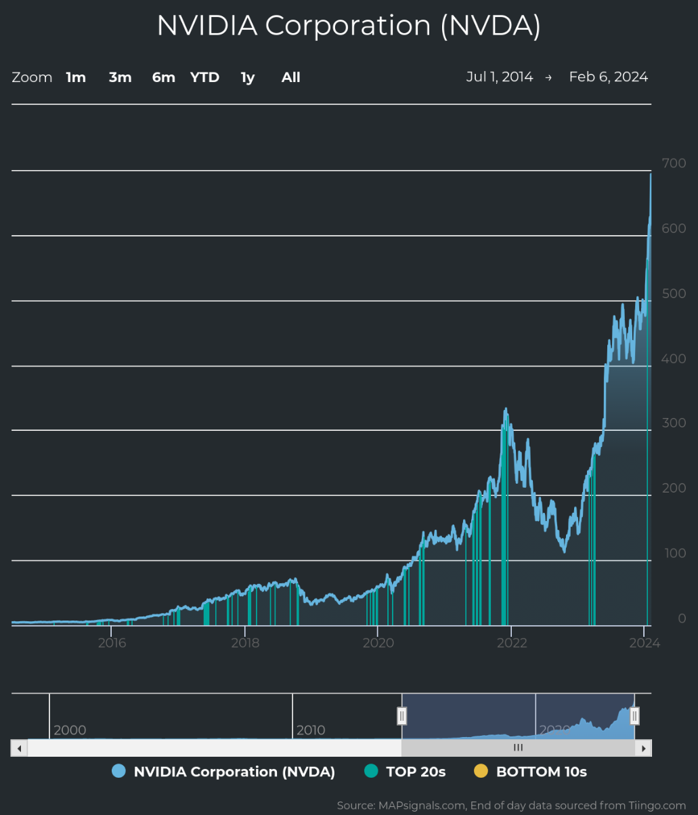Click the Zoom label
Image resolution: width=698 pixels, height=815 pixels.
point(32,77)
